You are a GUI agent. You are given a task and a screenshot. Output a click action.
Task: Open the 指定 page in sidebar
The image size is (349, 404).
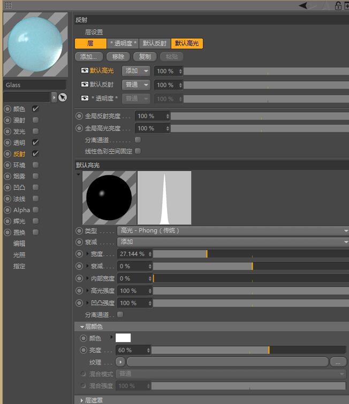coord(19,266)
